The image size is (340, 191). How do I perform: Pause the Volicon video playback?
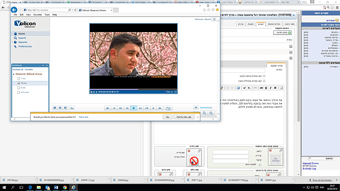134,108
